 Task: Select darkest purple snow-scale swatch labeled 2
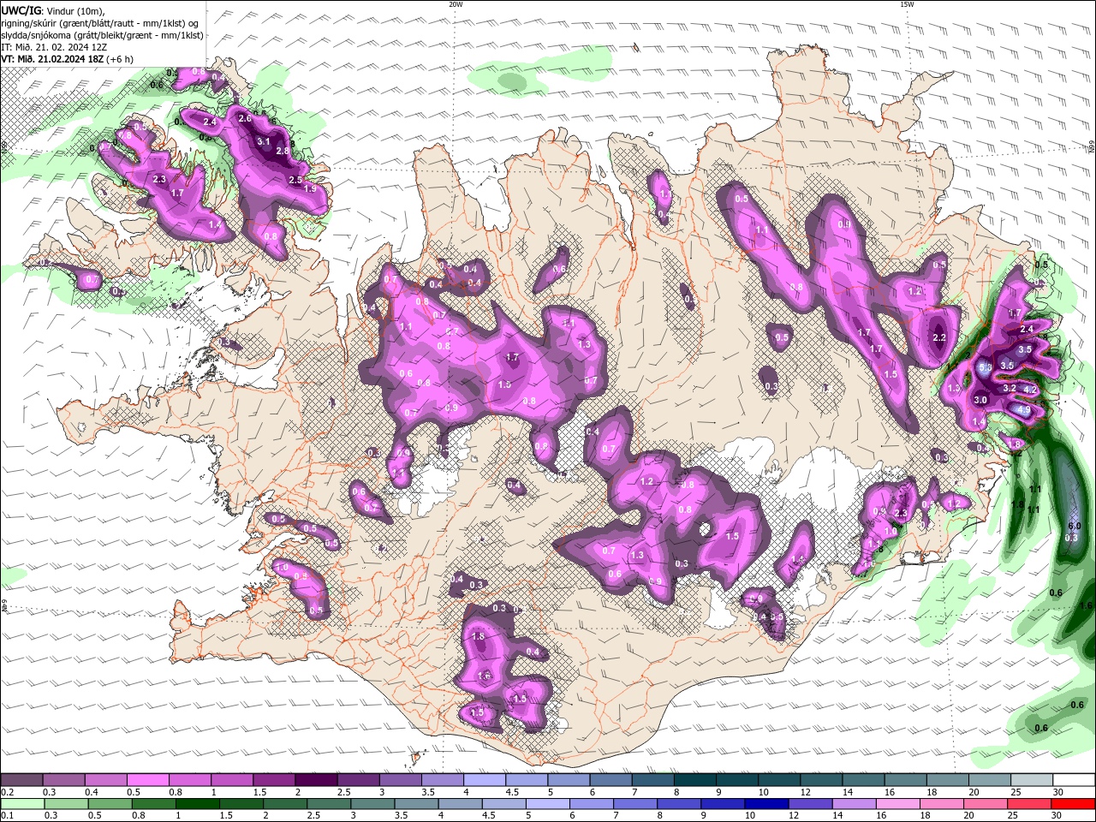315,781
